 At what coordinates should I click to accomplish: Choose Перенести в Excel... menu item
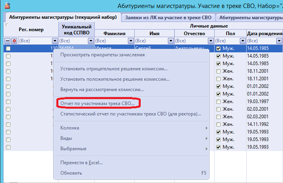coord(131,163)
